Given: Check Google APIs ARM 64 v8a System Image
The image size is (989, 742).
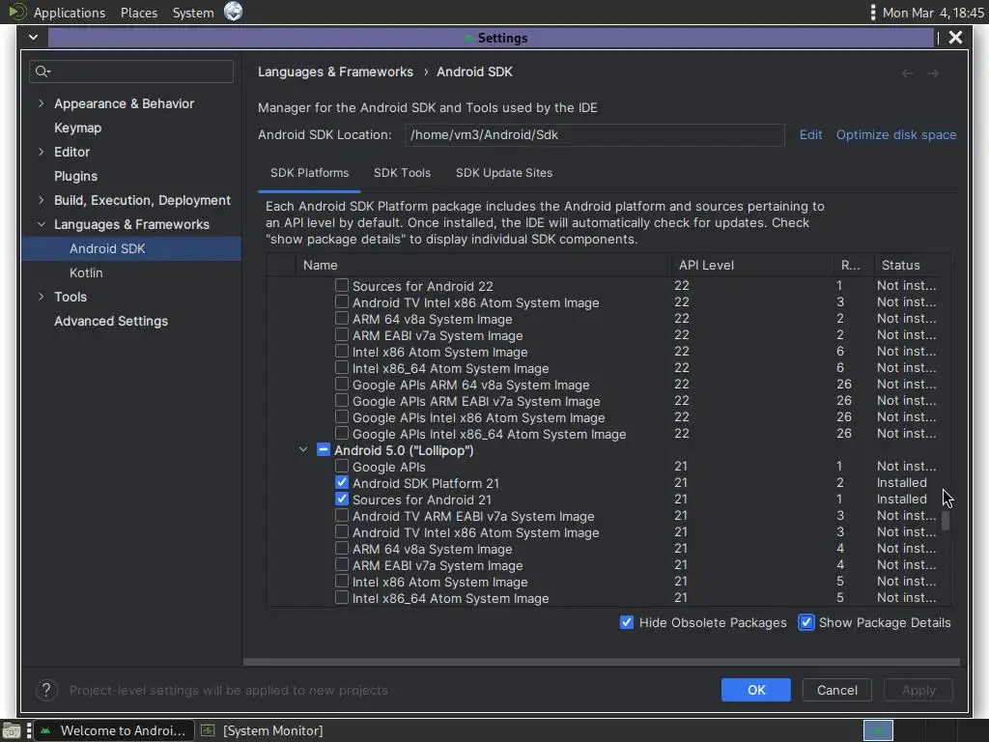Looking at the screenshot, I should click(x=341, y=384).
